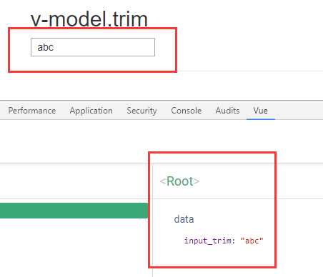Click the v-model.trim page heading
The width and height of the screenshot is (323, 277).
[89, 19]
